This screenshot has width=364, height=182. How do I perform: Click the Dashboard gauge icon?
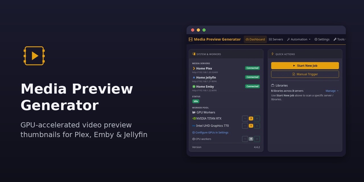pyautogui.click(x=247, y=39)
